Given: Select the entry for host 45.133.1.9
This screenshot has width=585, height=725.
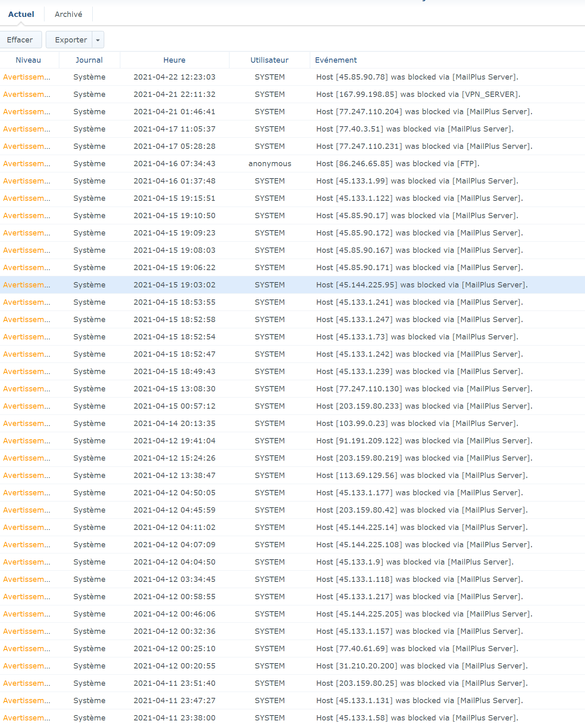Looking at the screenshot, I should (292, 562).
